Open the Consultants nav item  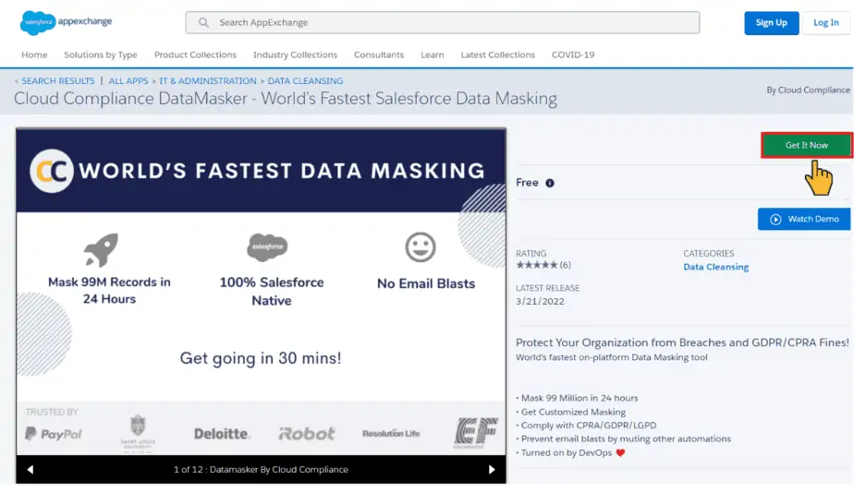coord(379,54)
